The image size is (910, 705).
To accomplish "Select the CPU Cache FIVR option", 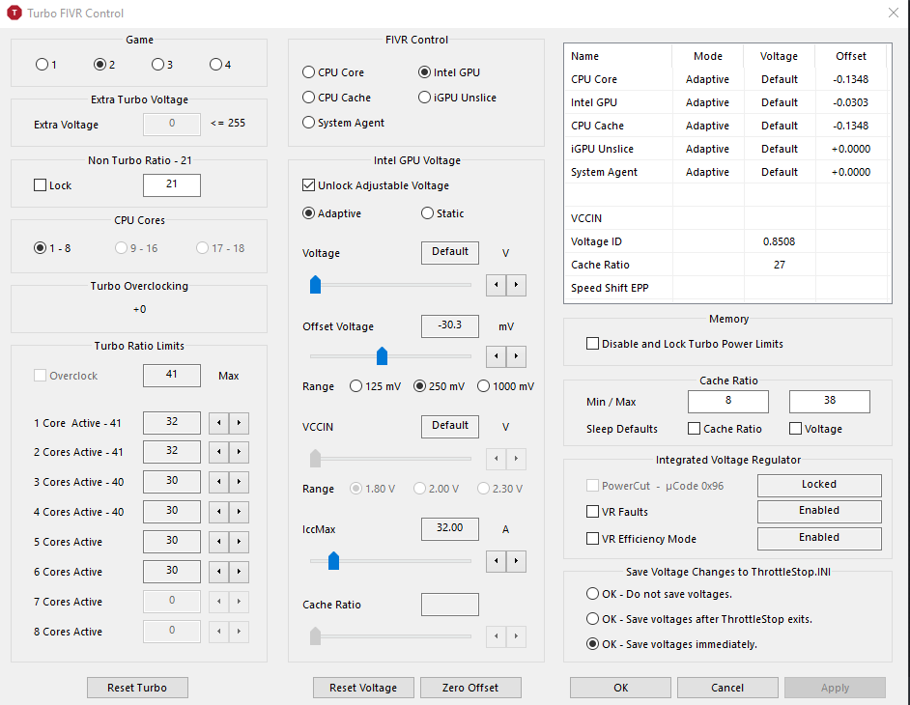I will 309,98.
